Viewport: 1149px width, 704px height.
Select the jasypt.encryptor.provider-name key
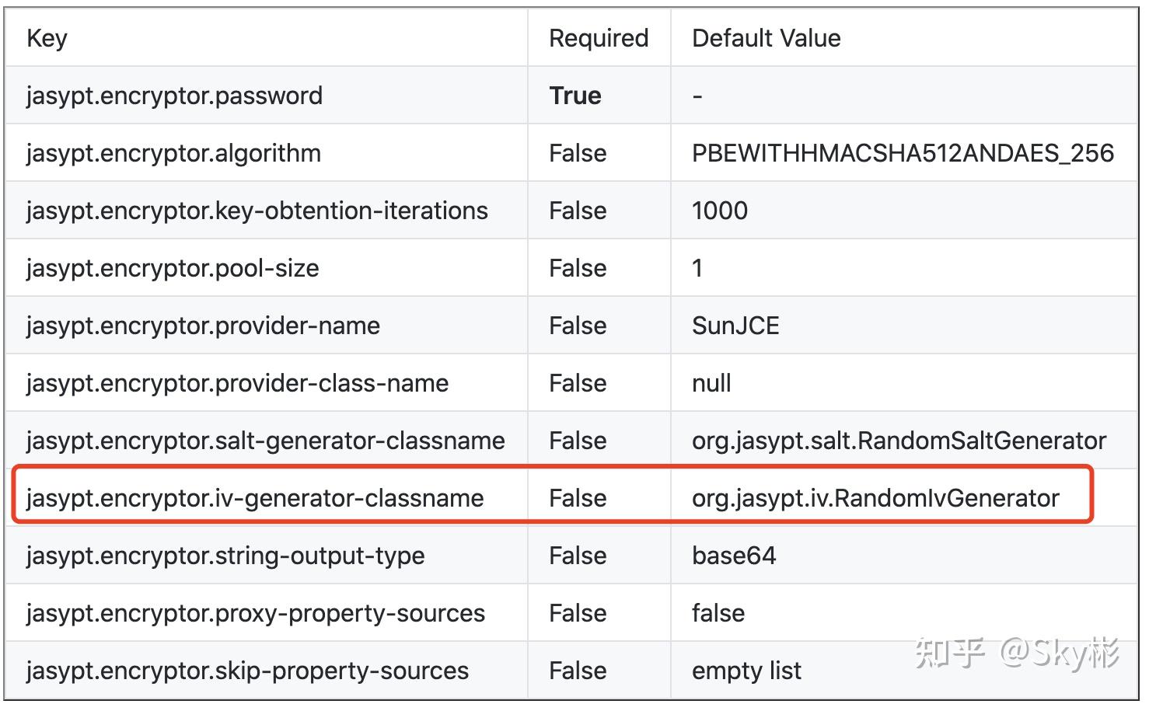(203, 326)
